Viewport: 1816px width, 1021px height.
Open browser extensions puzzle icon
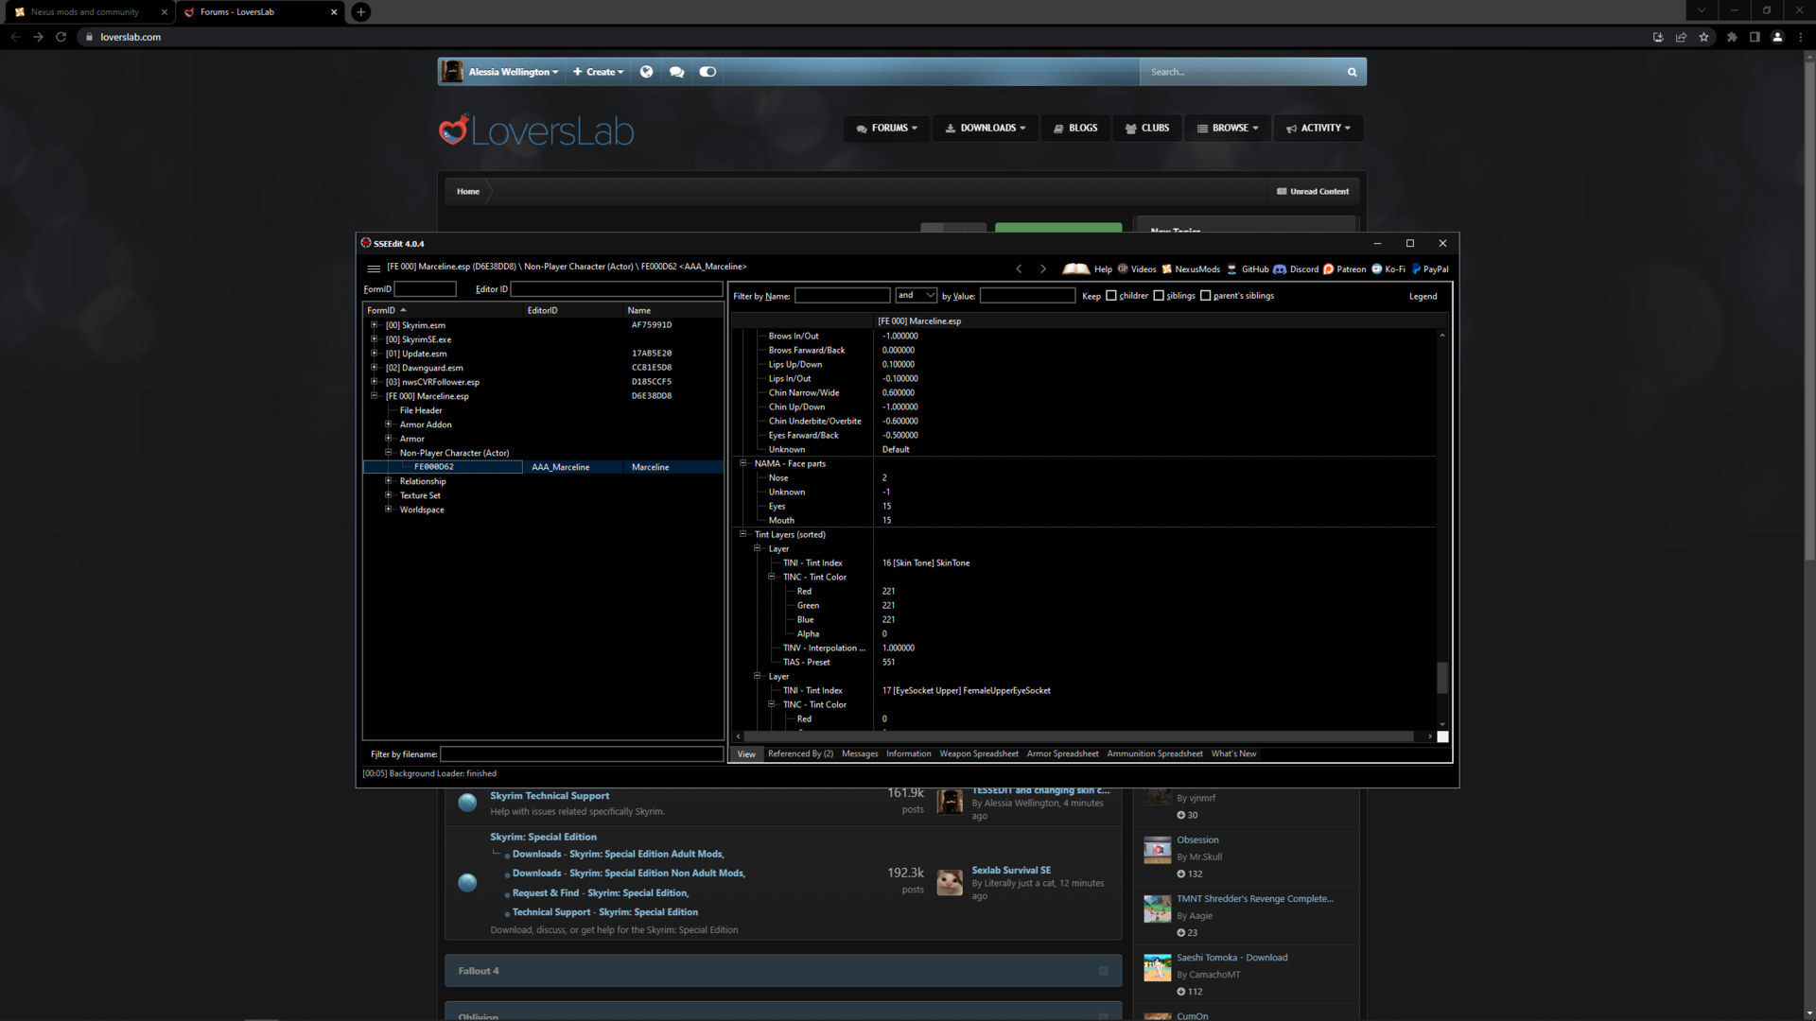(x=1732, y=37)
